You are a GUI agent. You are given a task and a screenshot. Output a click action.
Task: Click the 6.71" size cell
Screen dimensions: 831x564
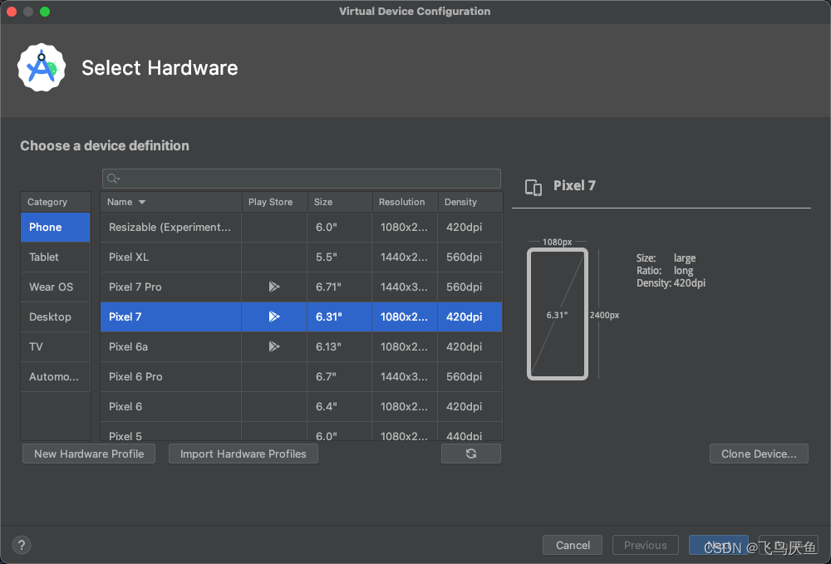click(x=340, y=287)
